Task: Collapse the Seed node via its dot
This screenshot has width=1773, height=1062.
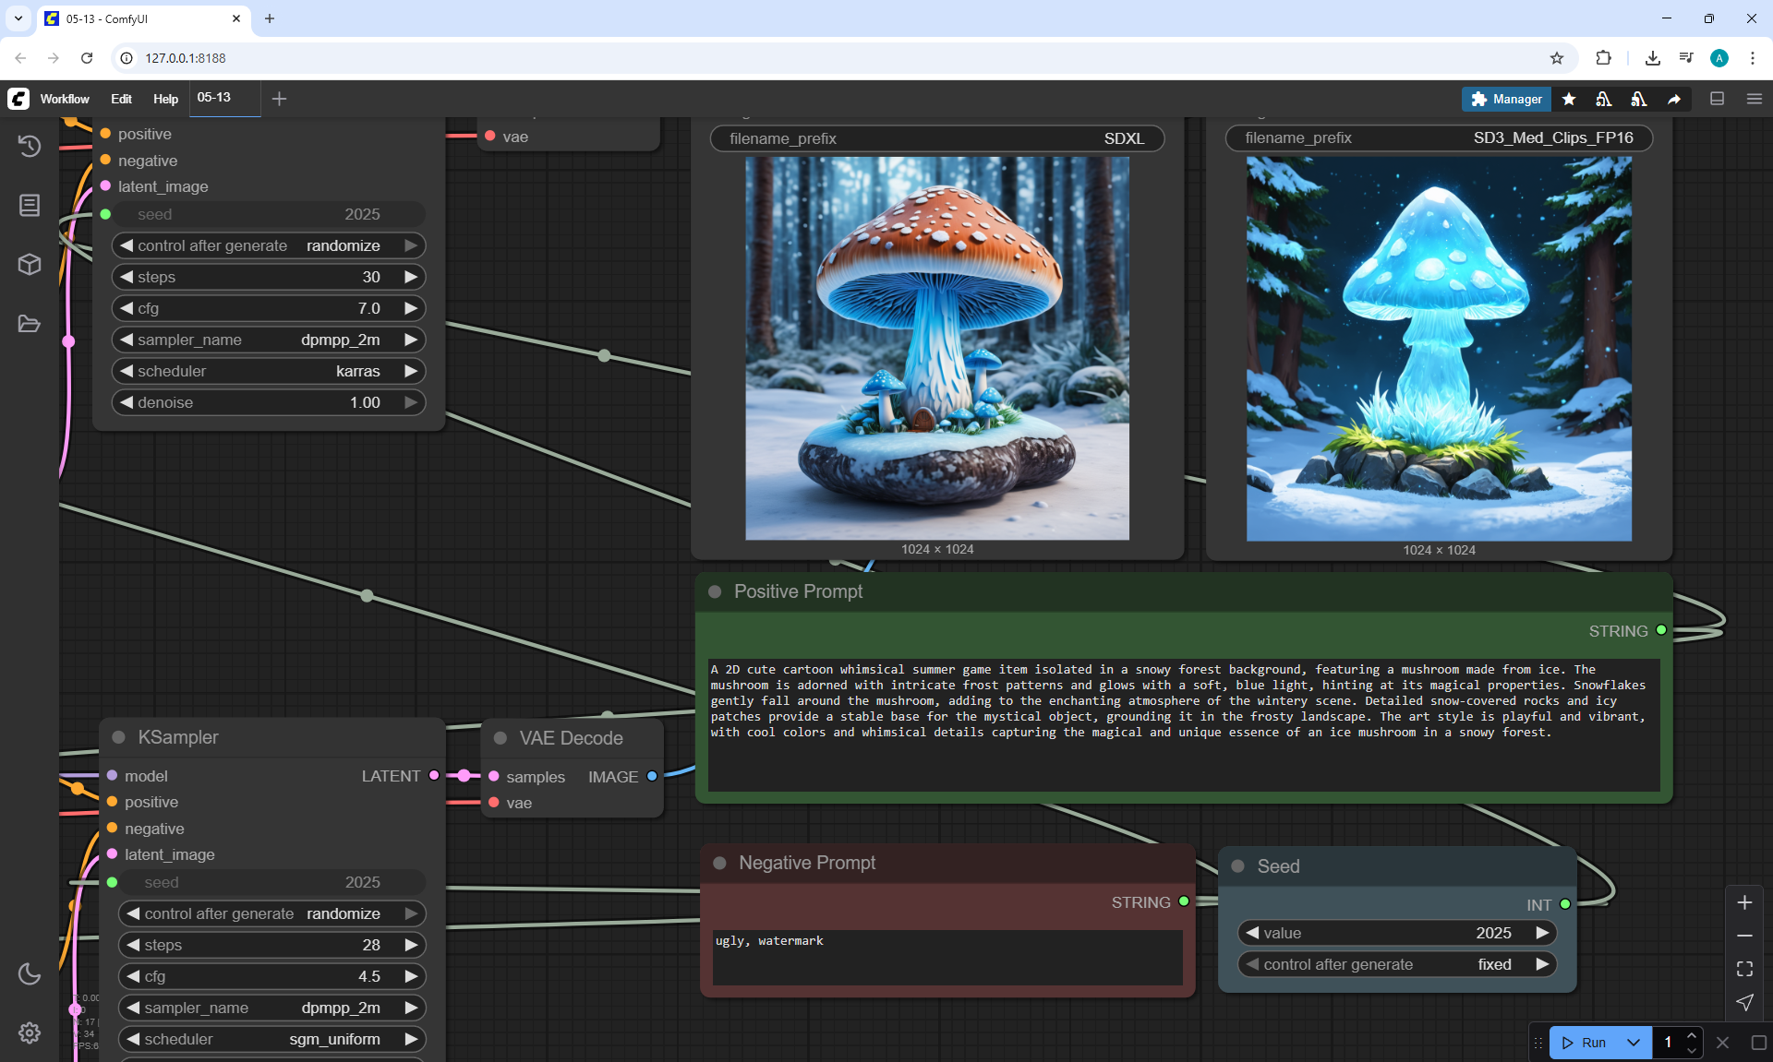Action: point(1238,866)
